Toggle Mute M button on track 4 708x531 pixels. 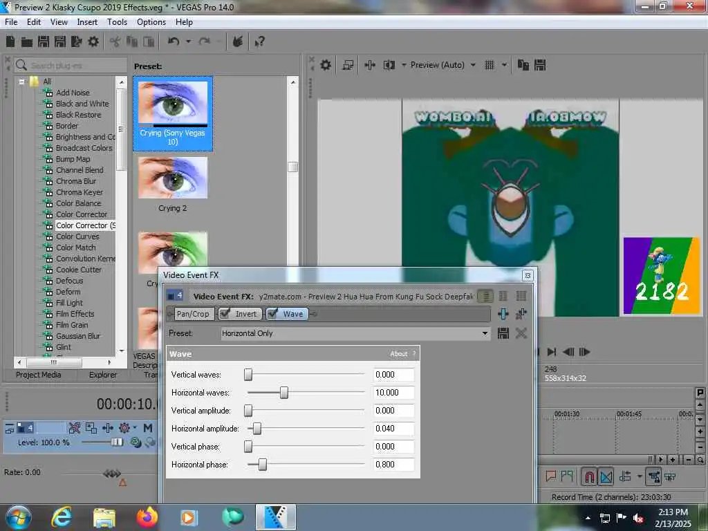tap(148, 427)
